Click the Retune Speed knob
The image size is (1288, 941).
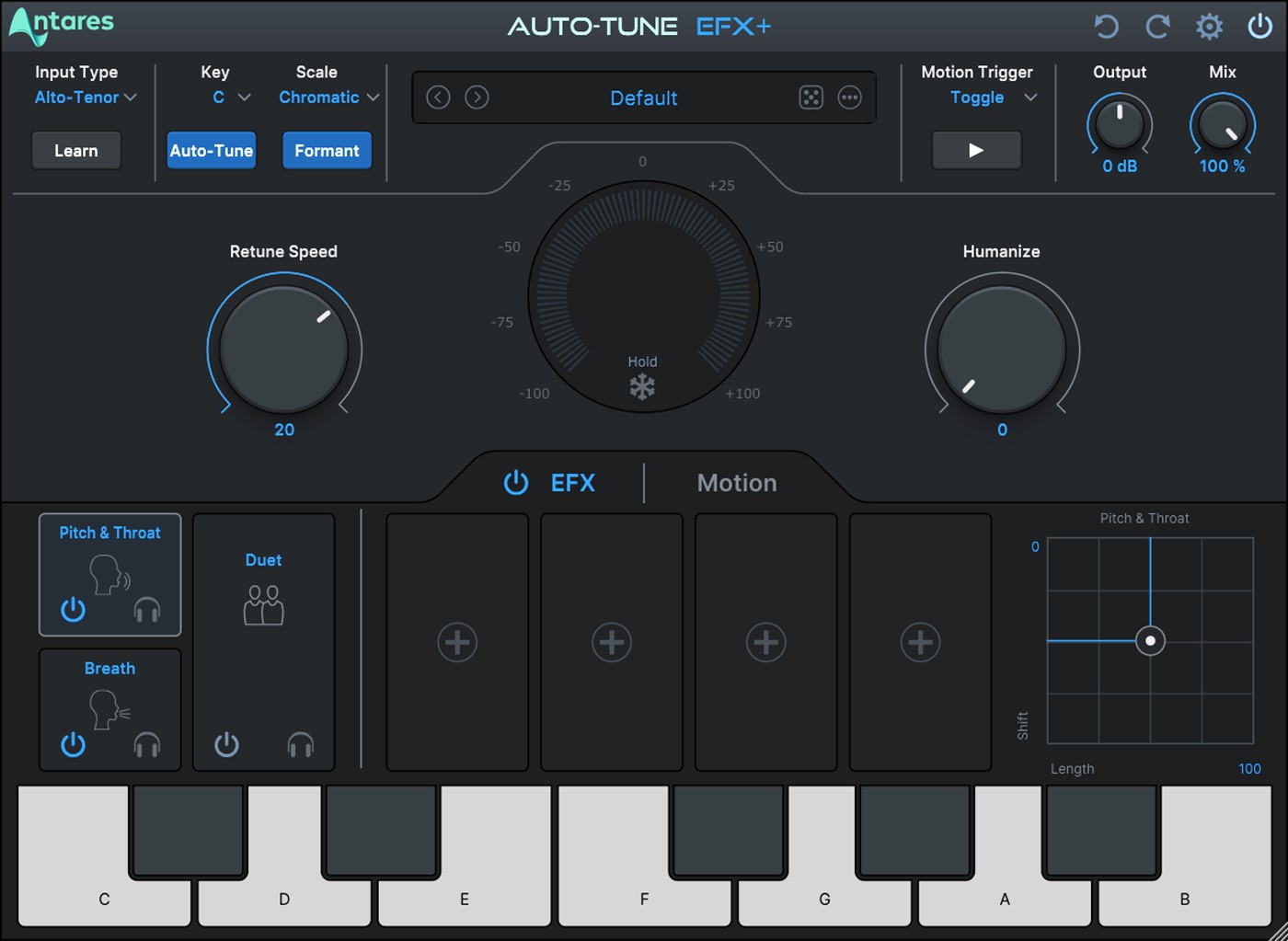tap(284, 350)
